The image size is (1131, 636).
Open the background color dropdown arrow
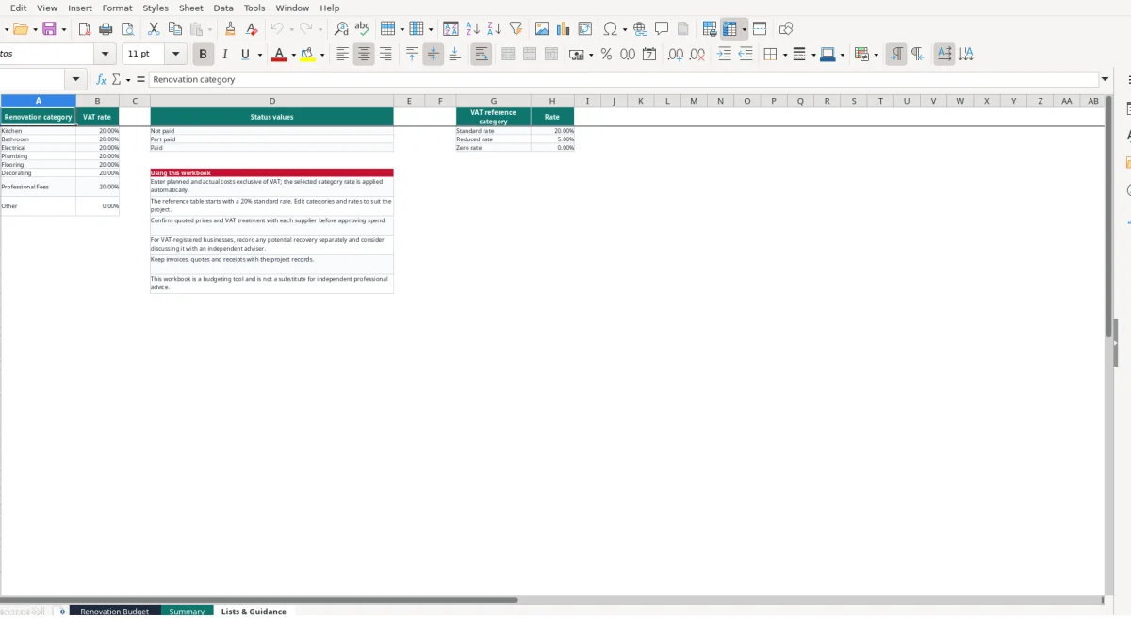[322, 55]
